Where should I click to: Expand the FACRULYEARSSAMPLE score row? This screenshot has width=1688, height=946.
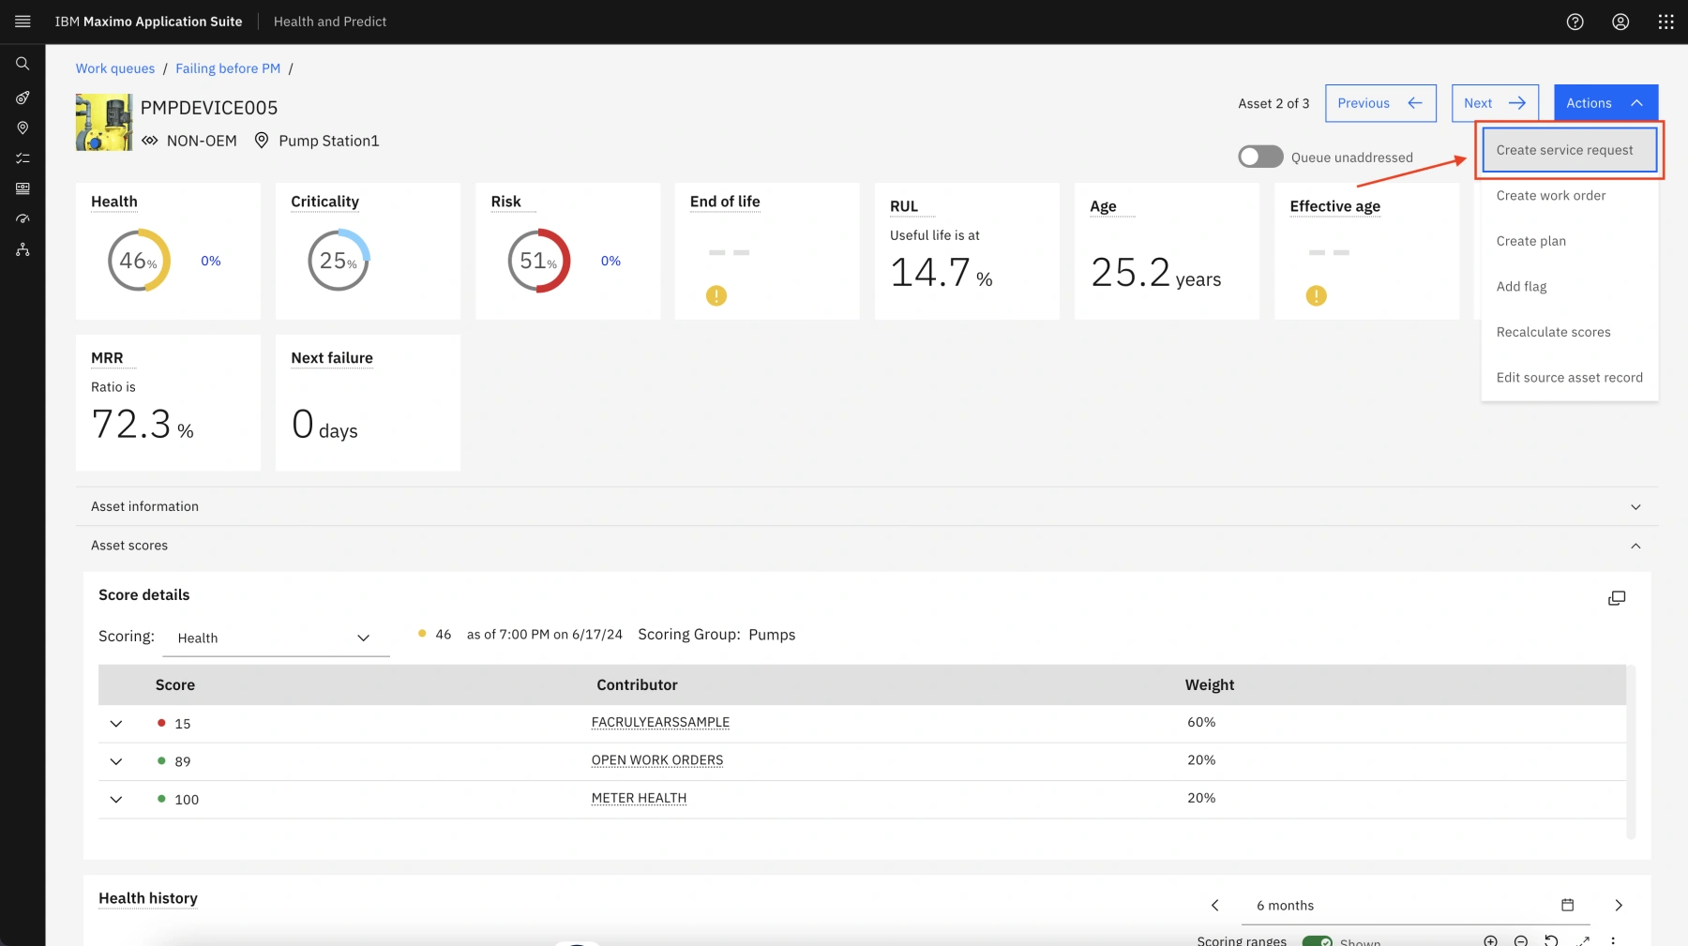pyautogui.click(x=116, y=724)
